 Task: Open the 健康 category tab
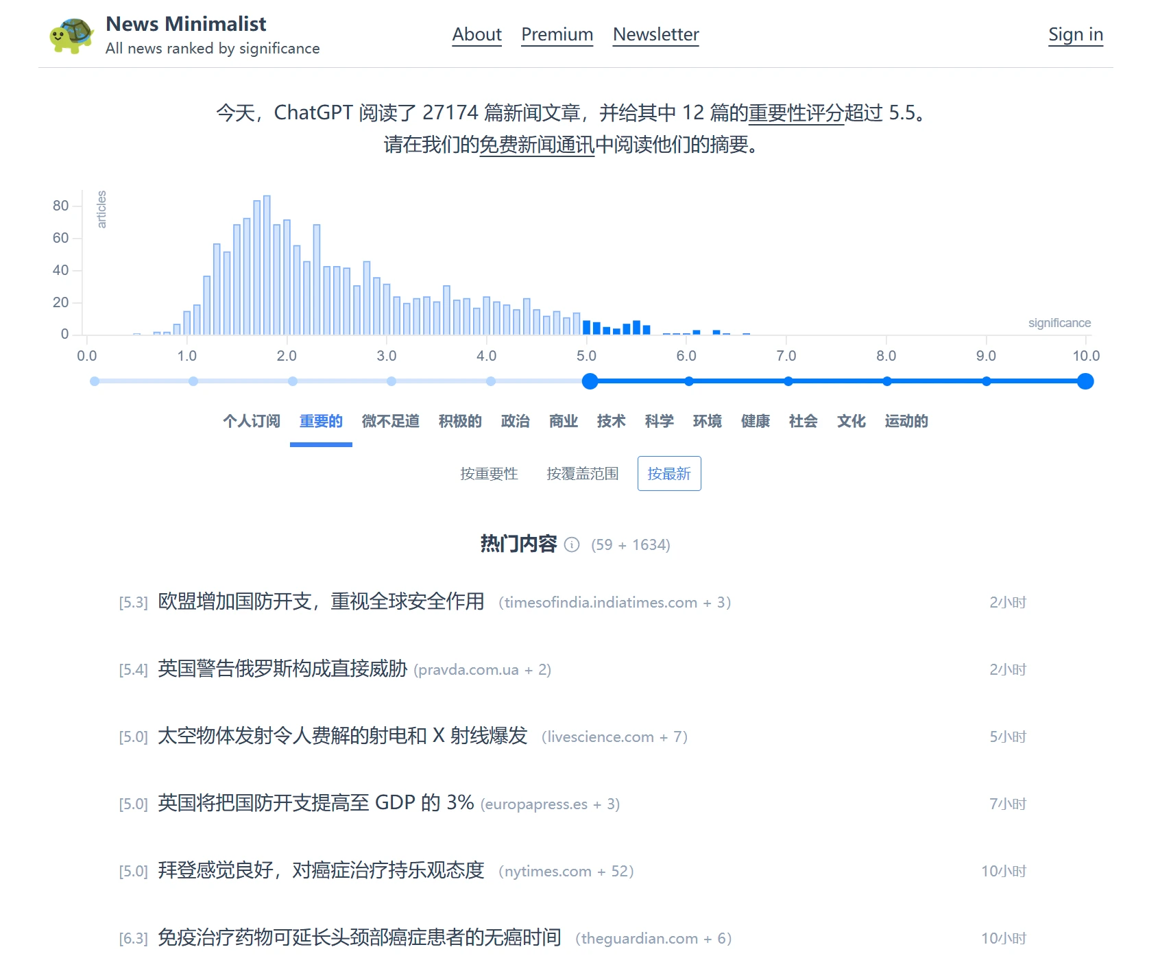tap(756, 421)
